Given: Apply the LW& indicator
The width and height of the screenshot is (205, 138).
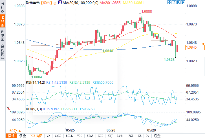Looking at the screenshot, I should [x=120, y=136].
